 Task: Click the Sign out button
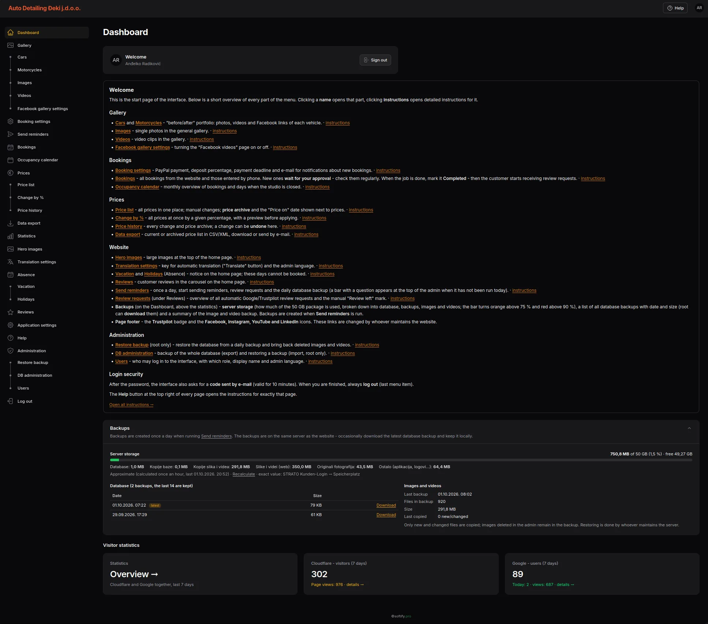pos(375,60)
